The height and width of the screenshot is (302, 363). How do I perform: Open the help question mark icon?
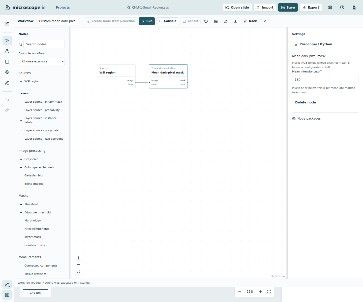tap(342, 8)
